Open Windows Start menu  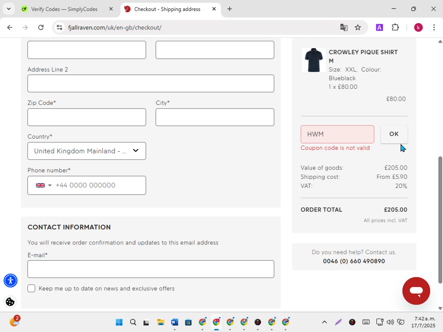click(119, 322)
